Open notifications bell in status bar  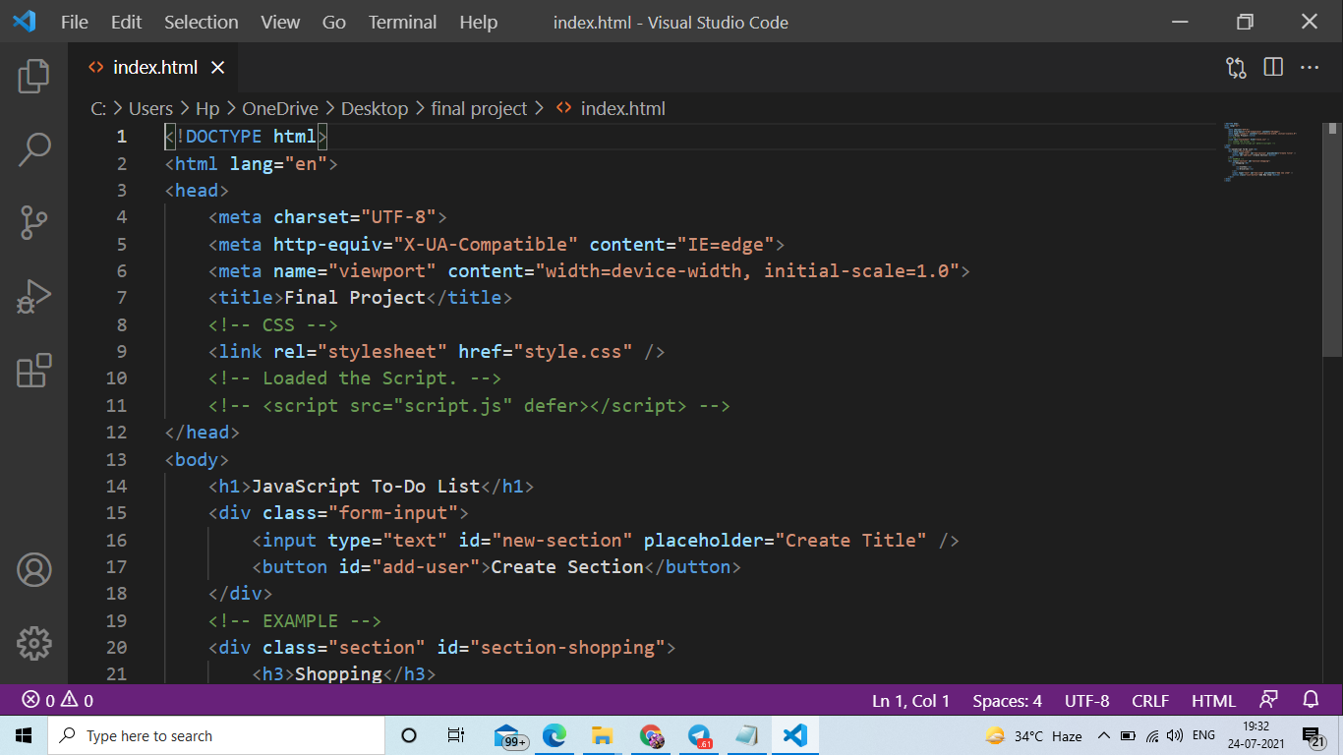click(1311, 700)
